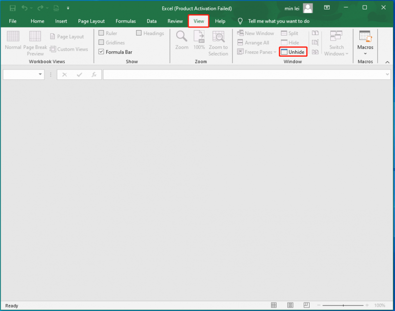The image size is (395, 311).
Task: Click the Ribbon Display Options icon
Action: click(x=327, y=7)
